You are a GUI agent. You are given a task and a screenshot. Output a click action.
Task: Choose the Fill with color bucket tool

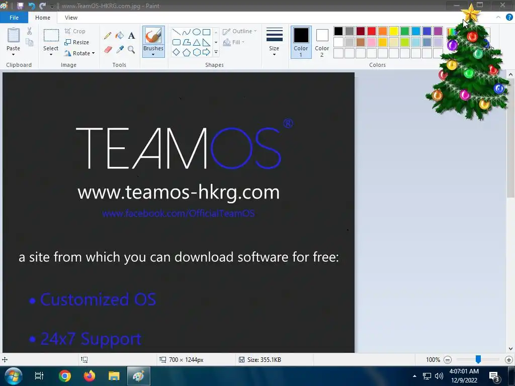[x=120, y=36]
